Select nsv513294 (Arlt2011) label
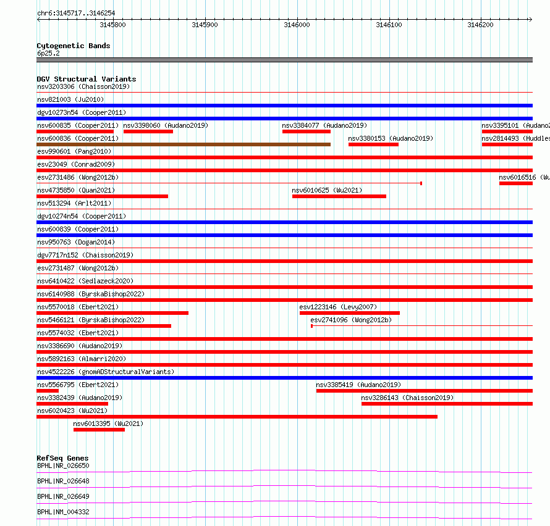The image size is (550, 526). click(74, 203)
